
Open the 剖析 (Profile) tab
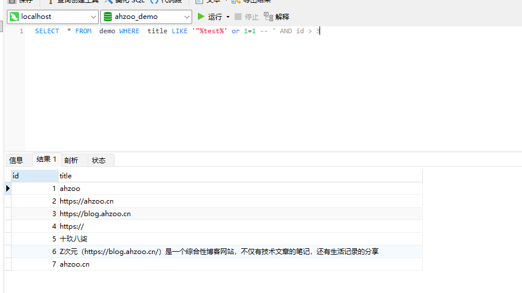pos(71,161)
